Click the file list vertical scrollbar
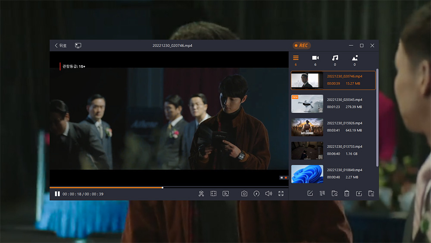 pyautogui.click(x=377, y=118)
